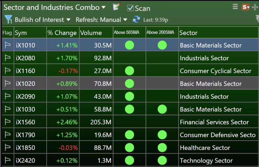Toggle the flag for iX1560
The height and width of the screenshot is (167, 259).
[x=7, y=122]
